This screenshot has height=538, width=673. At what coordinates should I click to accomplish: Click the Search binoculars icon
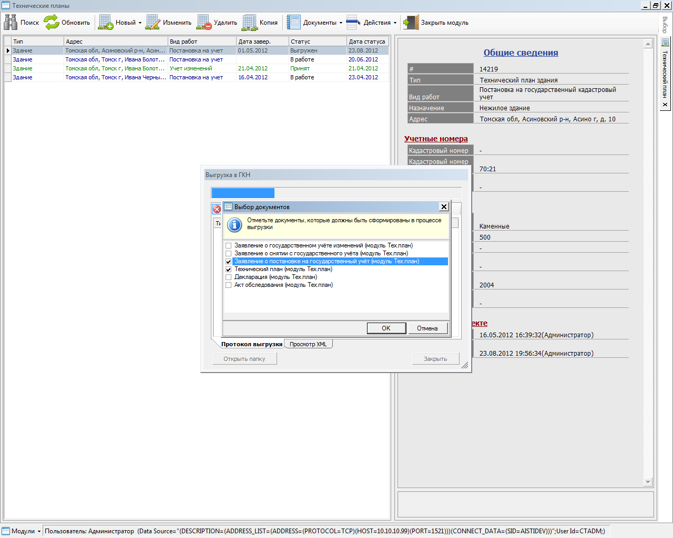pos(11,23)
